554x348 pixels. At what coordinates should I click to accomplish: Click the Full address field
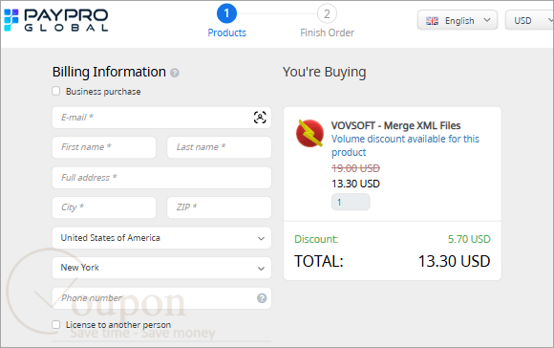click(x=161, y=178)
